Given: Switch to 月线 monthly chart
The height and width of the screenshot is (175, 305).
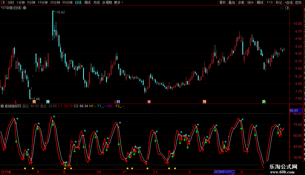Looking at the screenshot, I should [96, 2].
